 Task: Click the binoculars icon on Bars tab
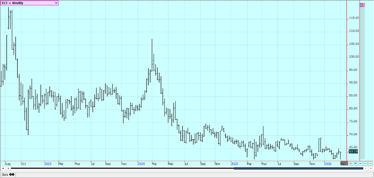[x=12, y=174]
